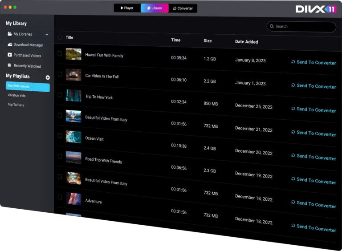Send December 21 Italy video to converter
342x251 pixels.
[x=313, y=133]
